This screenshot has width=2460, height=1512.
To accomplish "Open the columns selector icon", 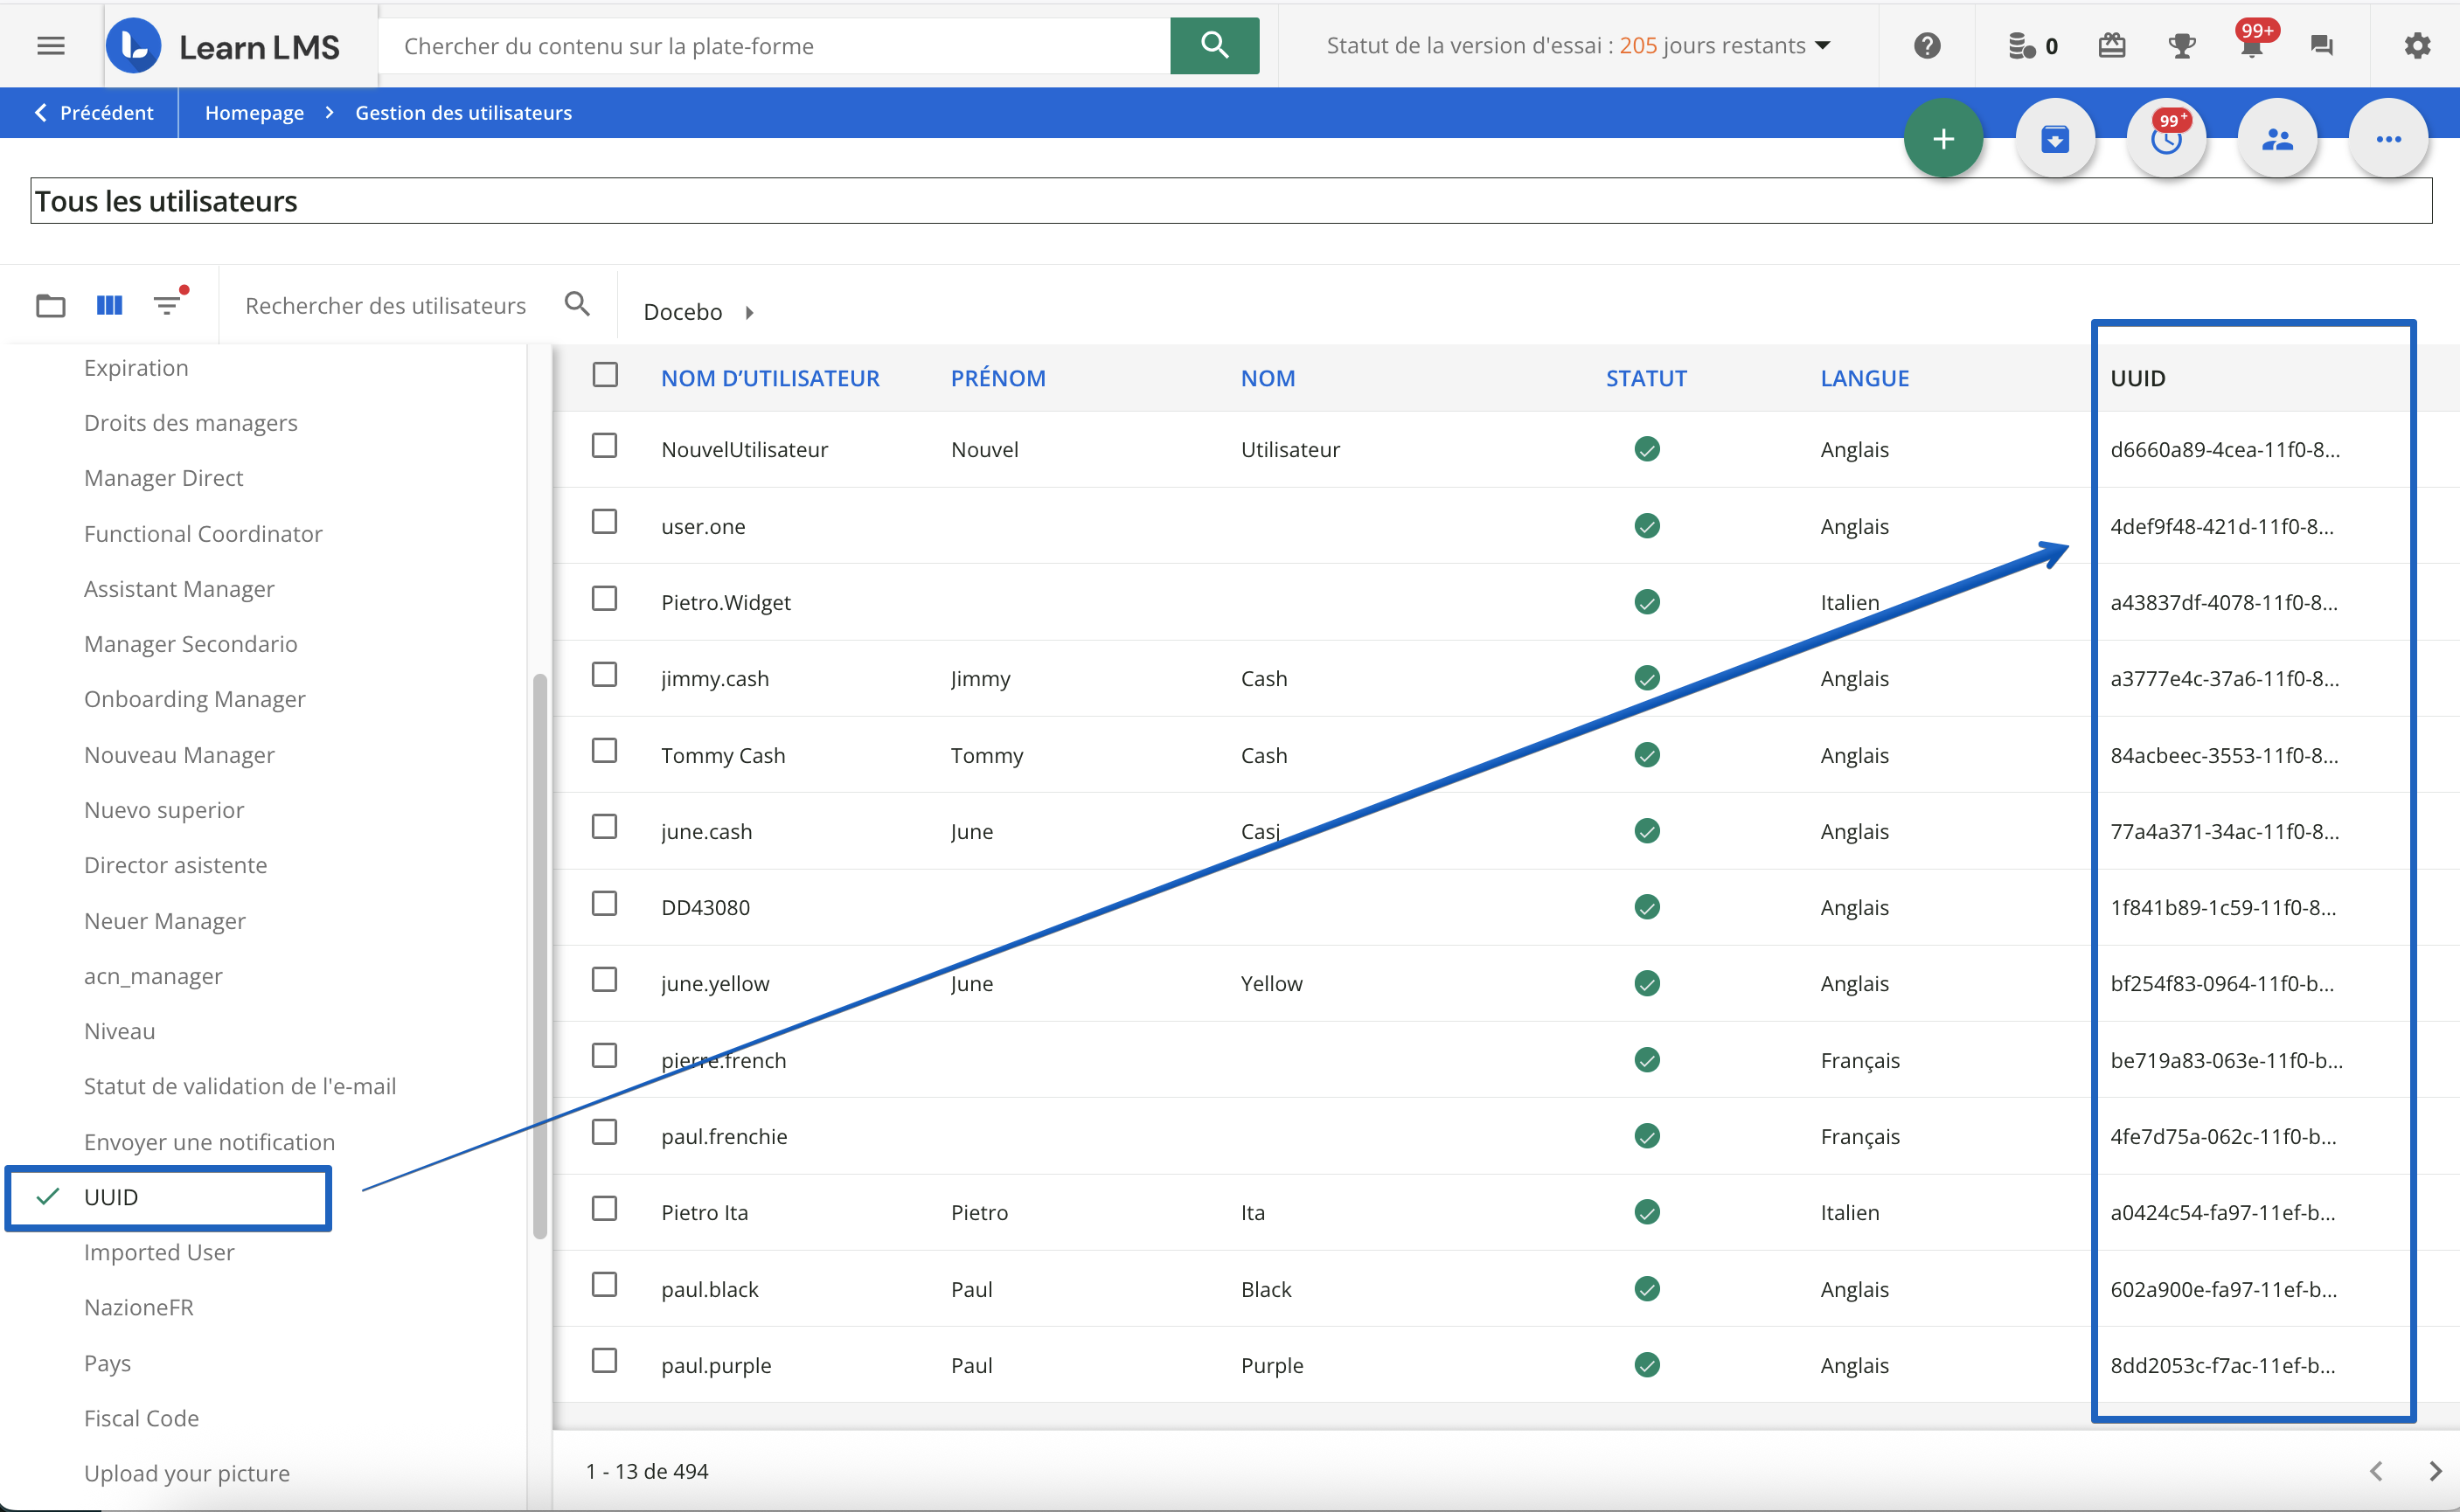I will (109, 305).
